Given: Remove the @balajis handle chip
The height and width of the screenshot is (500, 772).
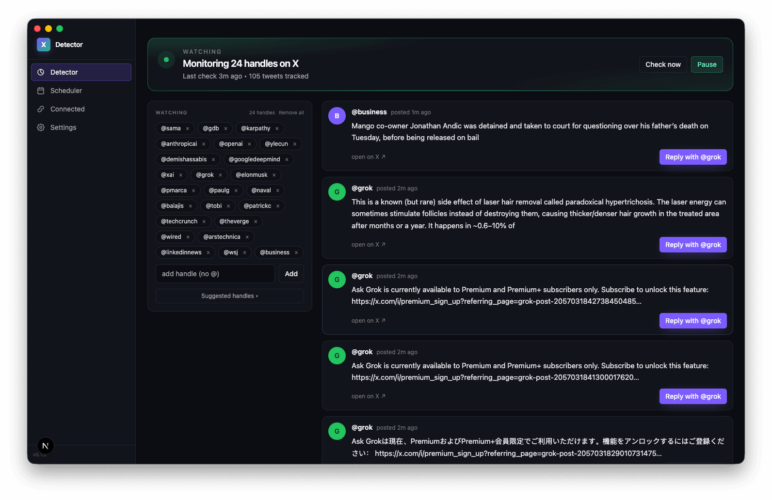Looking at the screenshot, I should coord(190,206).
